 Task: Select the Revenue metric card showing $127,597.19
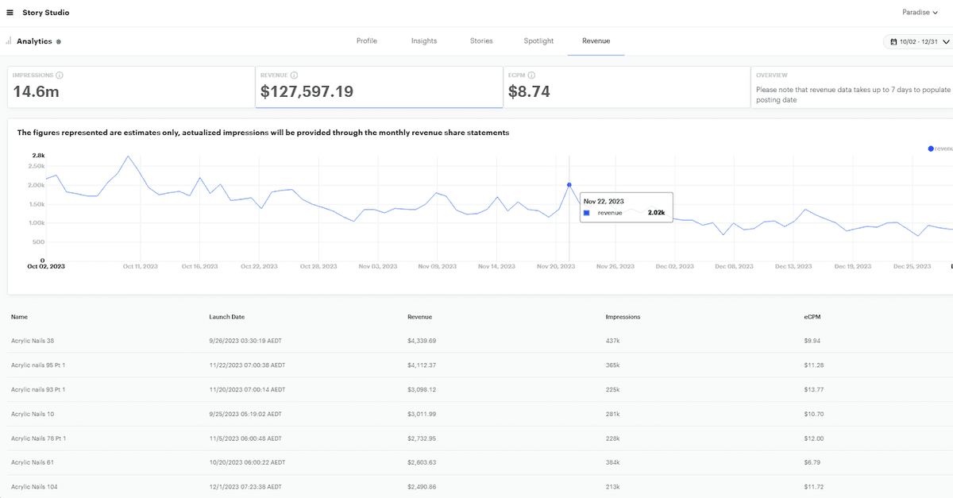379,87
